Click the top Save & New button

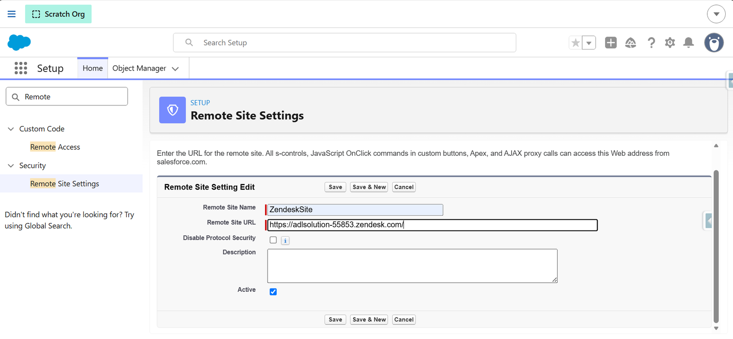(x=369, y=187)
